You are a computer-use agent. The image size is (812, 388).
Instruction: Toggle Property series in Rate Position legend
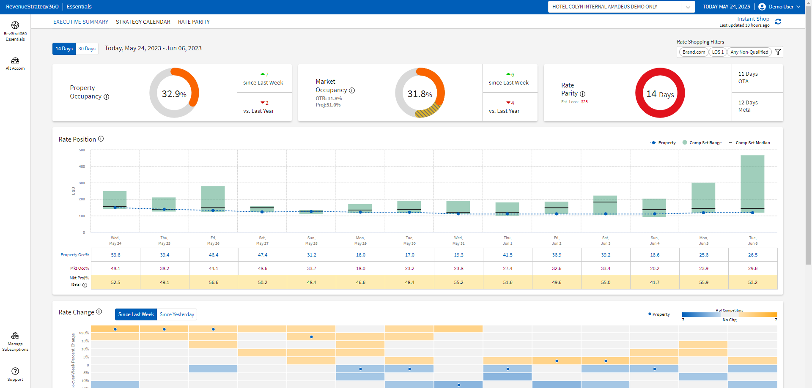(663, 143)
